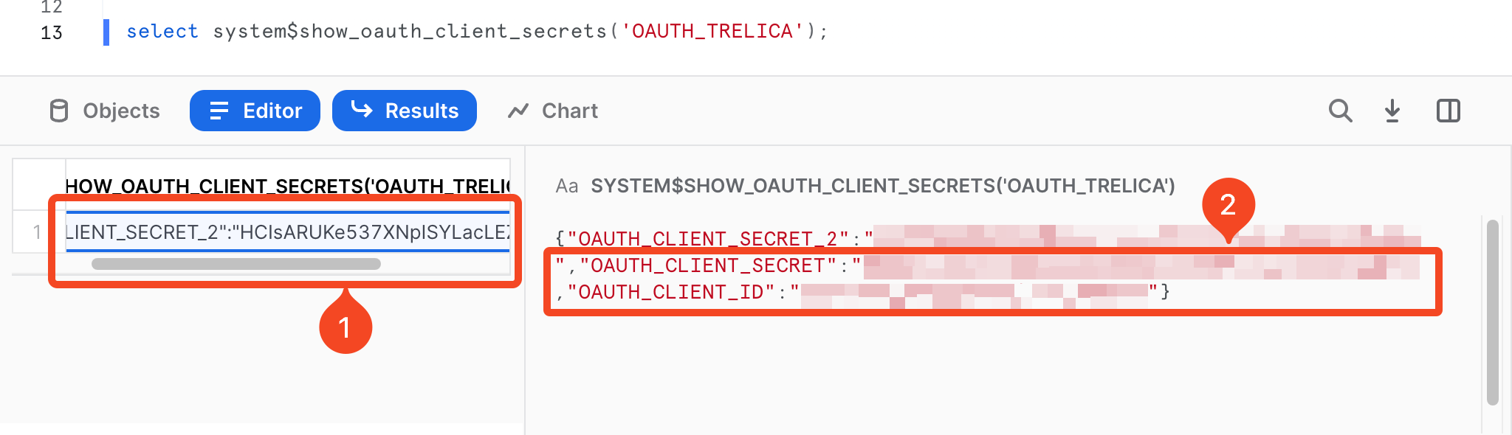Click the arrow icon in Results button
The image size is (1512, 435).
point(362,110)
